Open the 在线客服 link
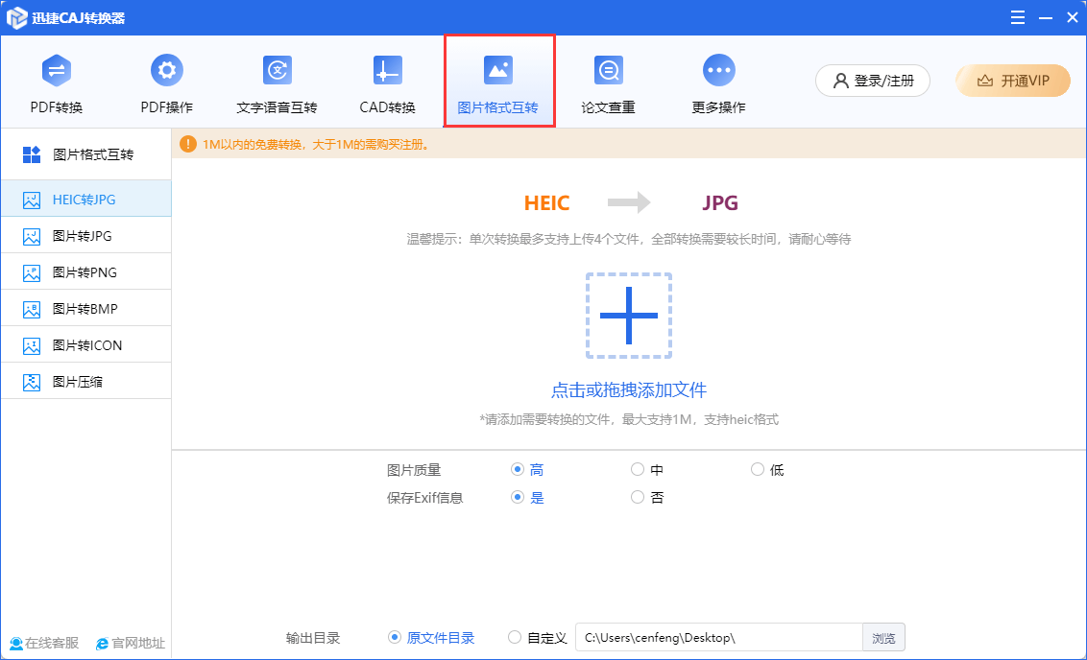Image resolution: width=1087 pixels, height=660 pixels. [45, 644]
